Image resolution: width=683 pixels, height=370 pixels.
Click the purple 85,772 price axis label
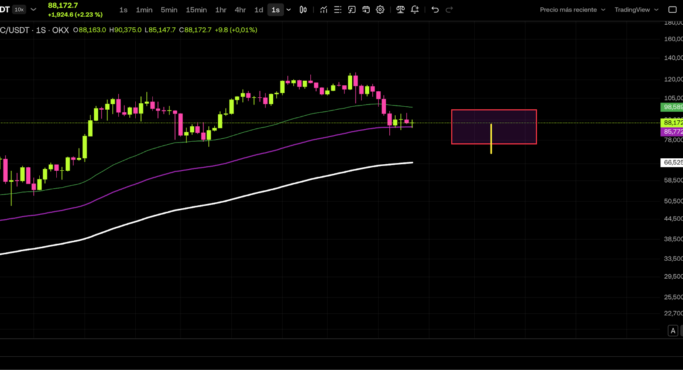(x=672, y=131)
